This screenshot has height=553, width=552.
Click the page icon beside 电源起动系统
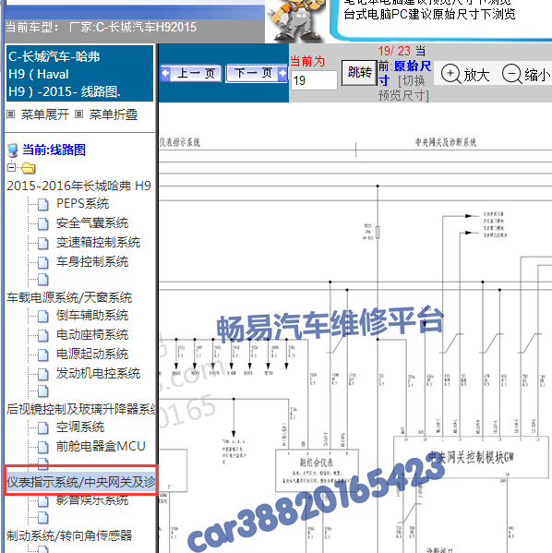pyautogui.click(x=43, y=355)
